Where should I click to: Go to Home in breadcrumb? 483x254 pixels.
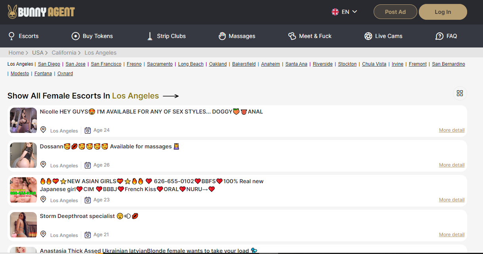[x=16, y=53]
